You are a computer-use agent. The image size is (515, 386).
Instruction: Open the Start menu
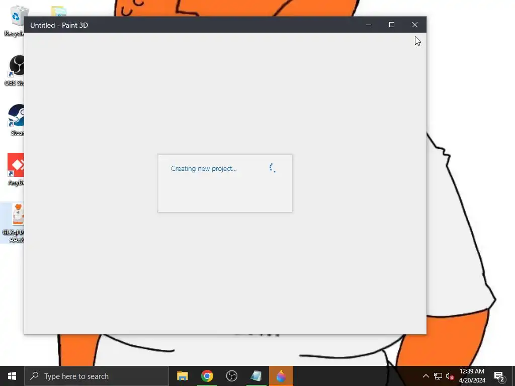tap(12, 376)
